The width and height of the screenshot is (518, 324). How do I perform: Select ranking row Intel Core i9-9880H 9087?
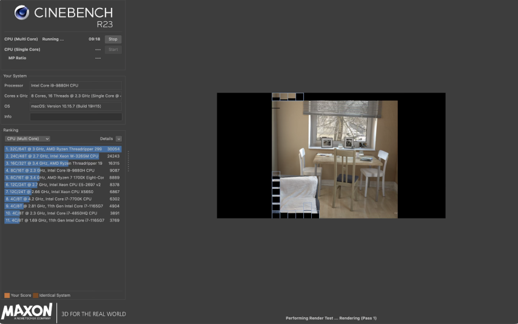point(62,171)
